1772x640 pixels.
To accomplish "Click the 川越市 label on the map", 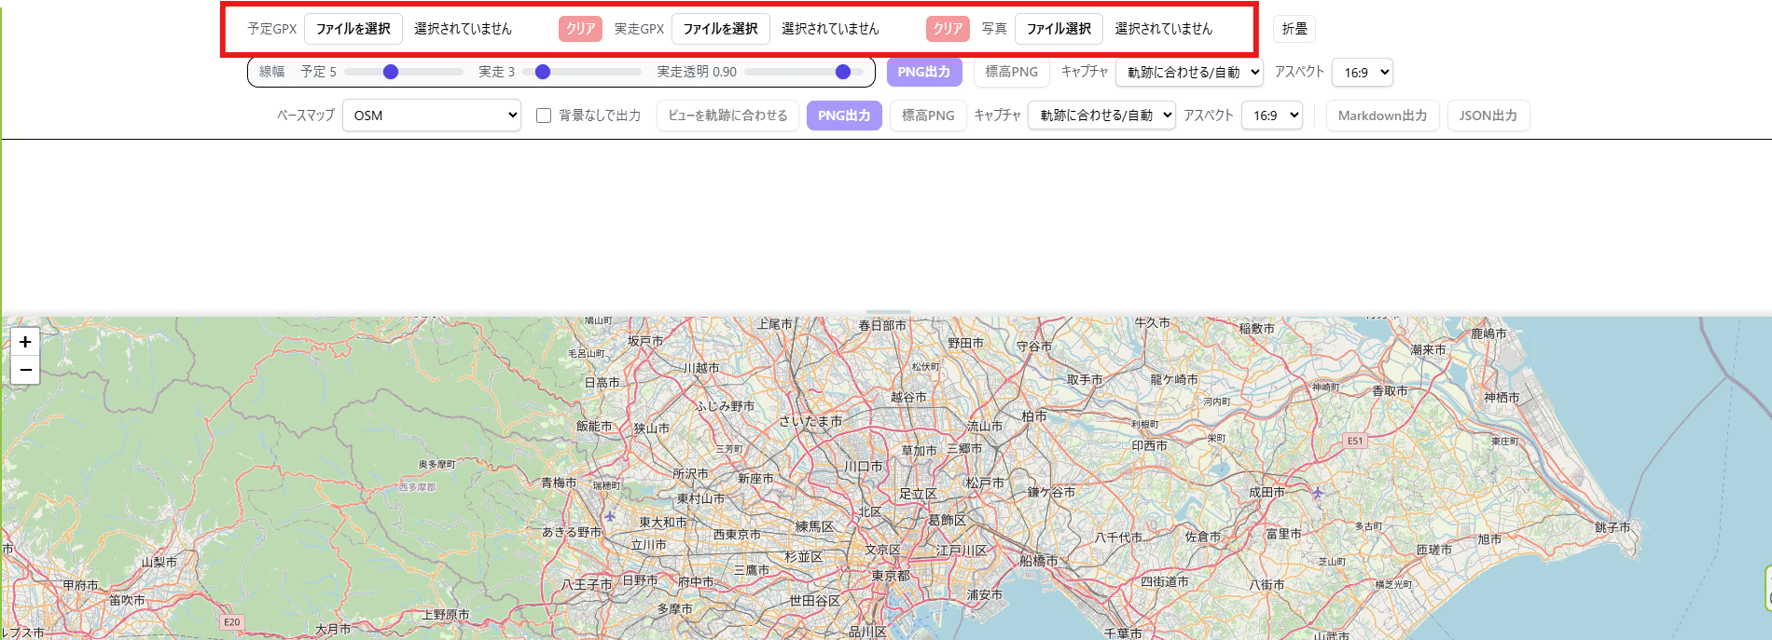I will (701, 368).
